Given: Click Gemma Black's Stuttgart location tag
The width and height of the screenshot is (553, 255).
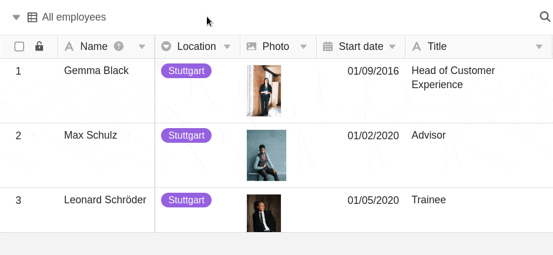Looking at the screenshot, I should point(186,71).
